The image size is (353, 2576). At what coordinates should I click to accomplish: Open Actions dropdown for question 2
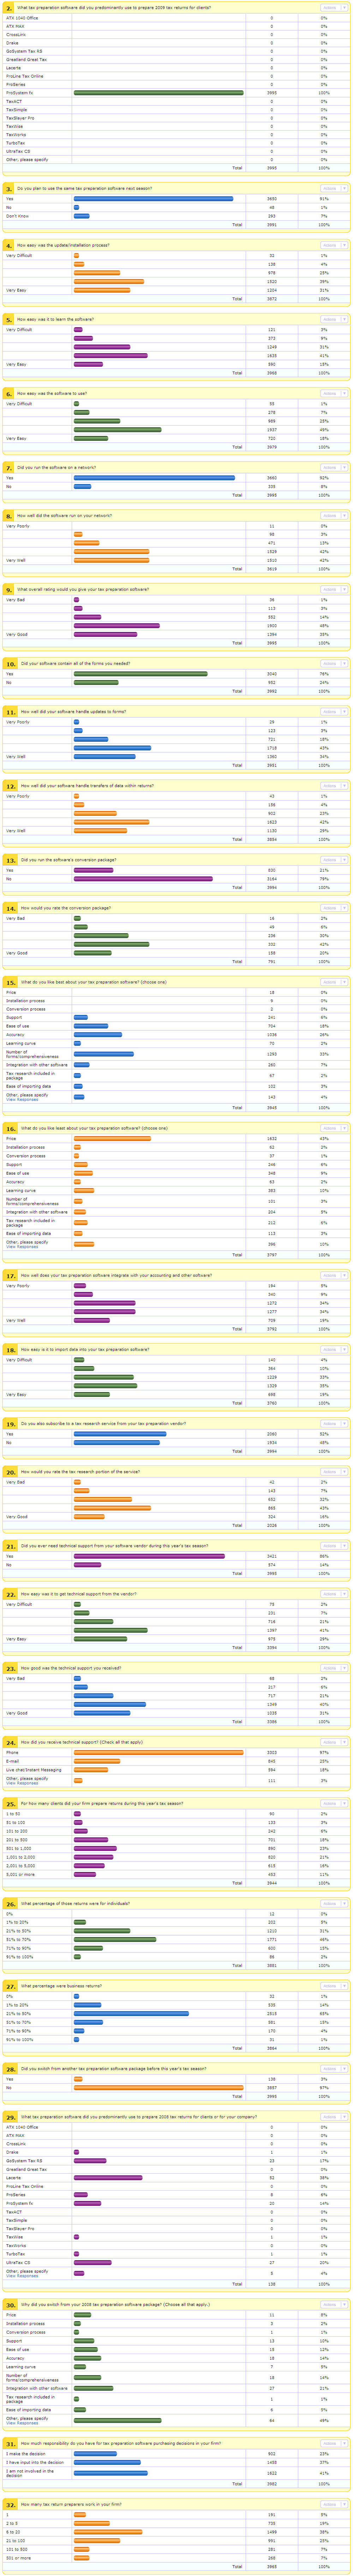[333, 7]
